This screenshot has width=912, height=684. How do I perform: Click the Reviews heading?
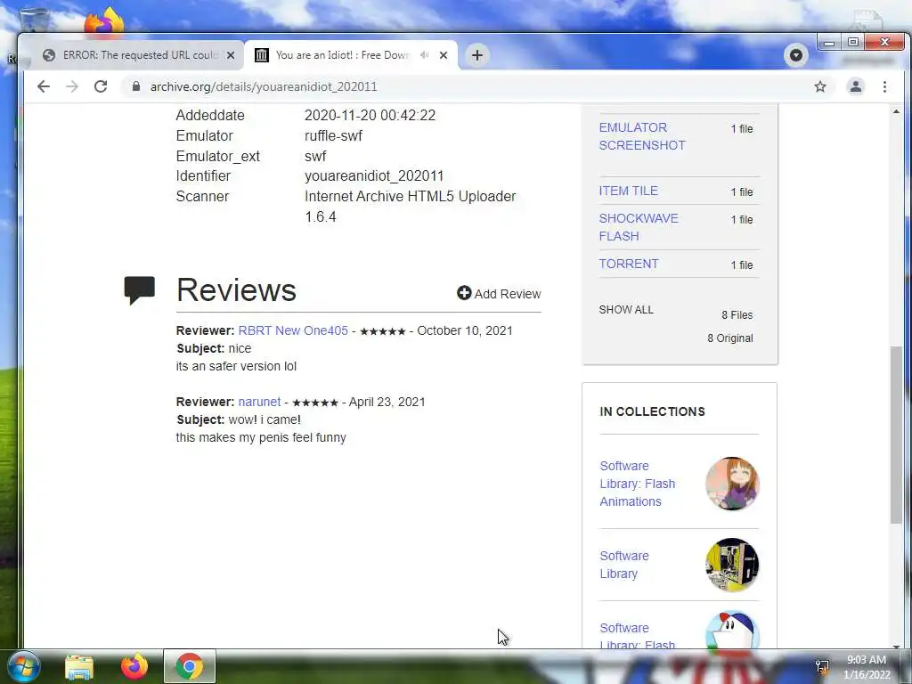point(236,289)
